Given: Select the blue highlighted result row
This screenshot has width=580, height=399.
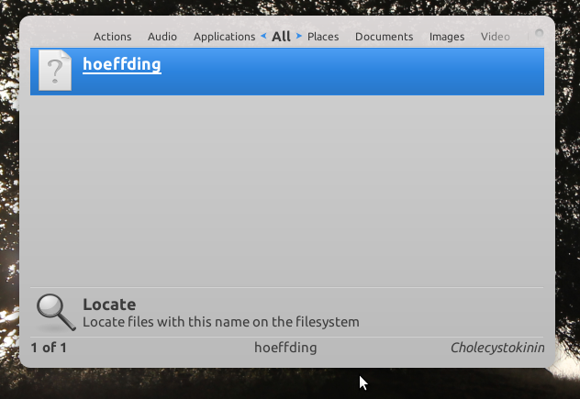Looking at the screenshot, I should coord(287,72).
